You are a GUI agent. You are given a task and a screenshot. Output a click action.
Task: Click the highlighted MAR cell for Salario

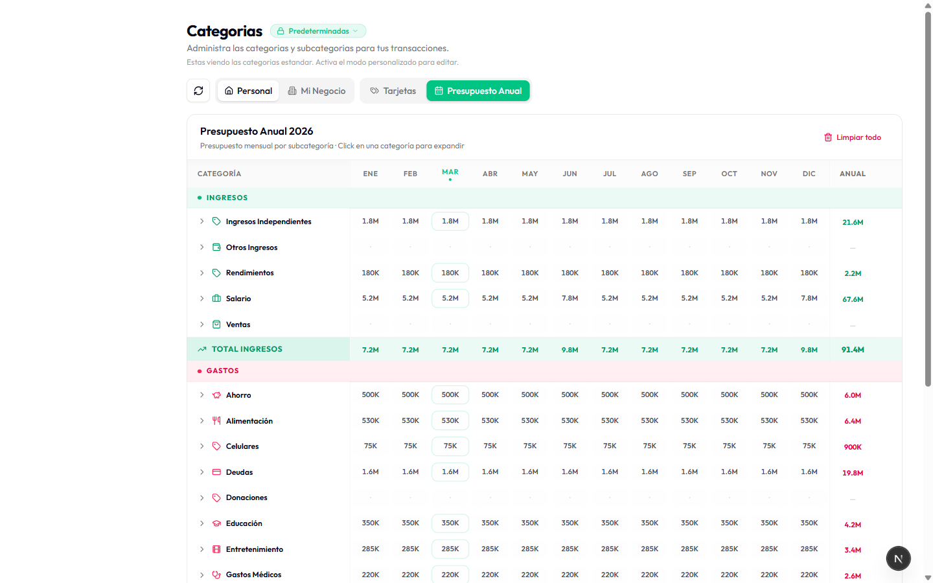point(450,298)
